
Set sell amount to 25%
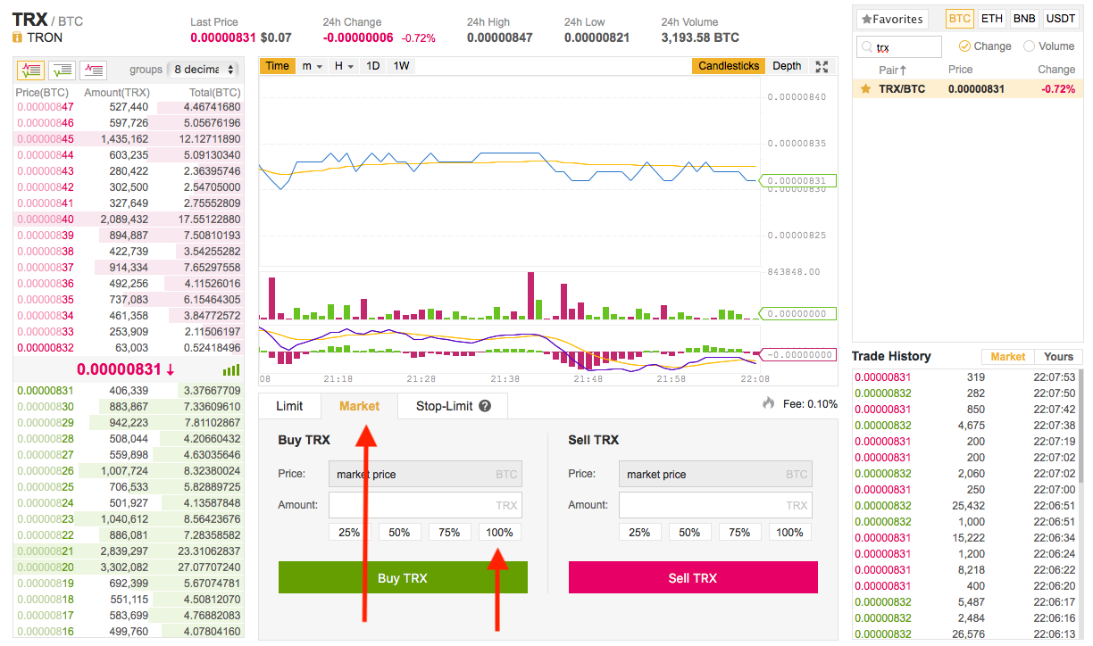click(x=639, y=532)
